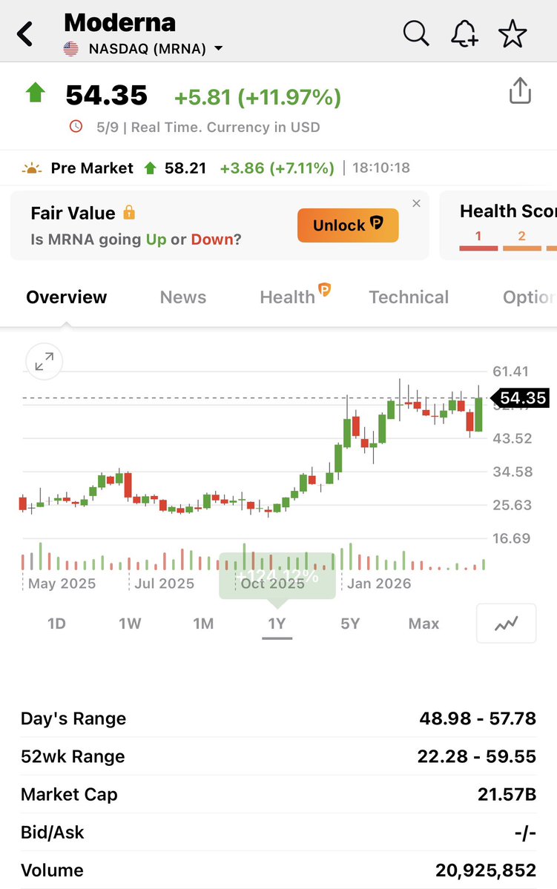The height and width of the screenshot is (889, 557).
Task: Tap the Jul 2025 axis label
Action: (164, 584)
